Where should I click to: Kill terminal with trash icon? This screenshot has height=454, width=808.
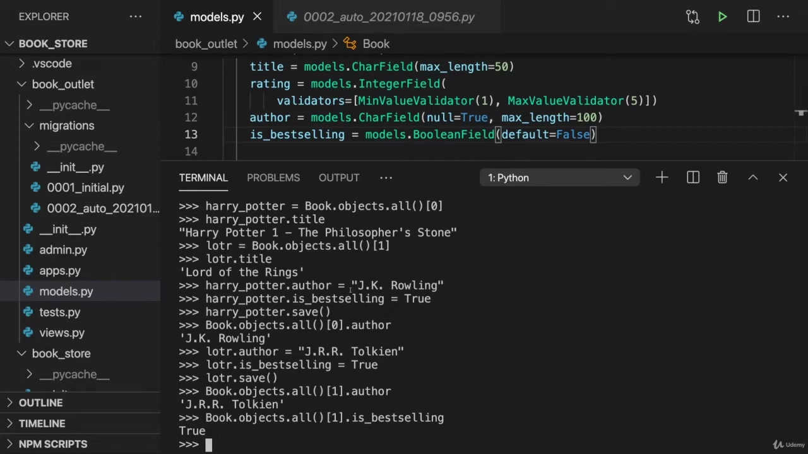pyautogui.click(x=722, y=178)
